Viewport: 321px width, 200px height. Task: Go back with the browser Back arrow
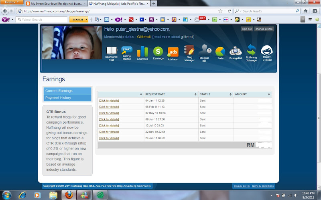tap(5, 11)
